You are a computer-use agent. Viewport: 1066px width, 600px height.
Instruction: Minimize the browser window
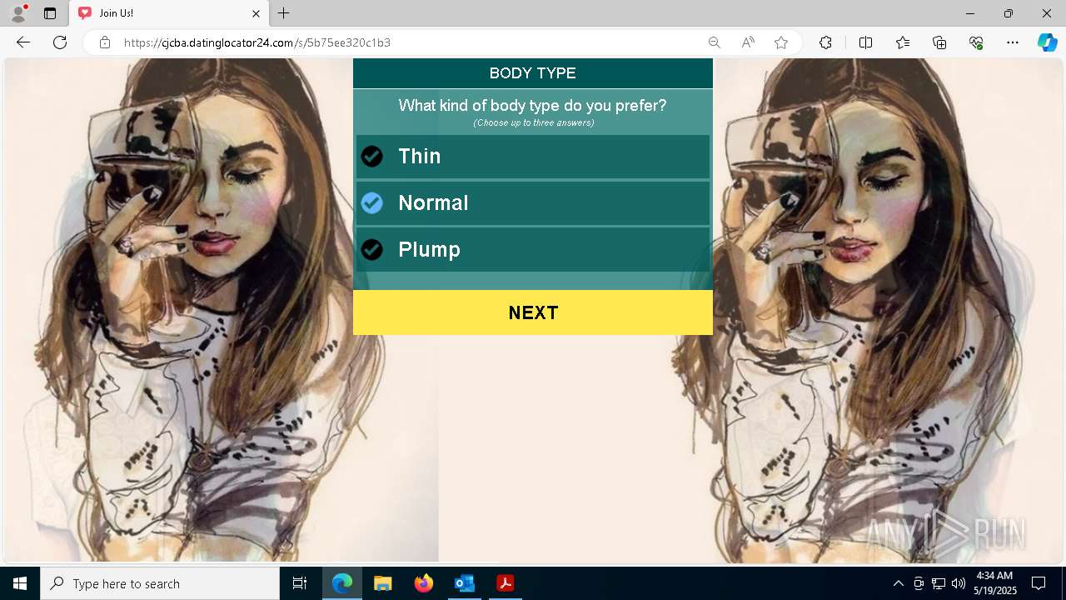(x=969, y=13)
